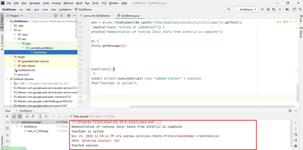Toggle Show Ignored tests button
Image resolution: width=303 pixels, height=150 pixels.
point(20,116)
